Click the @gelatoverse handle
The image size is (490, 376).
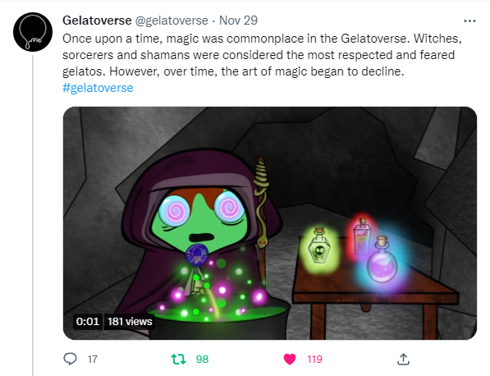tap(172, 21)
